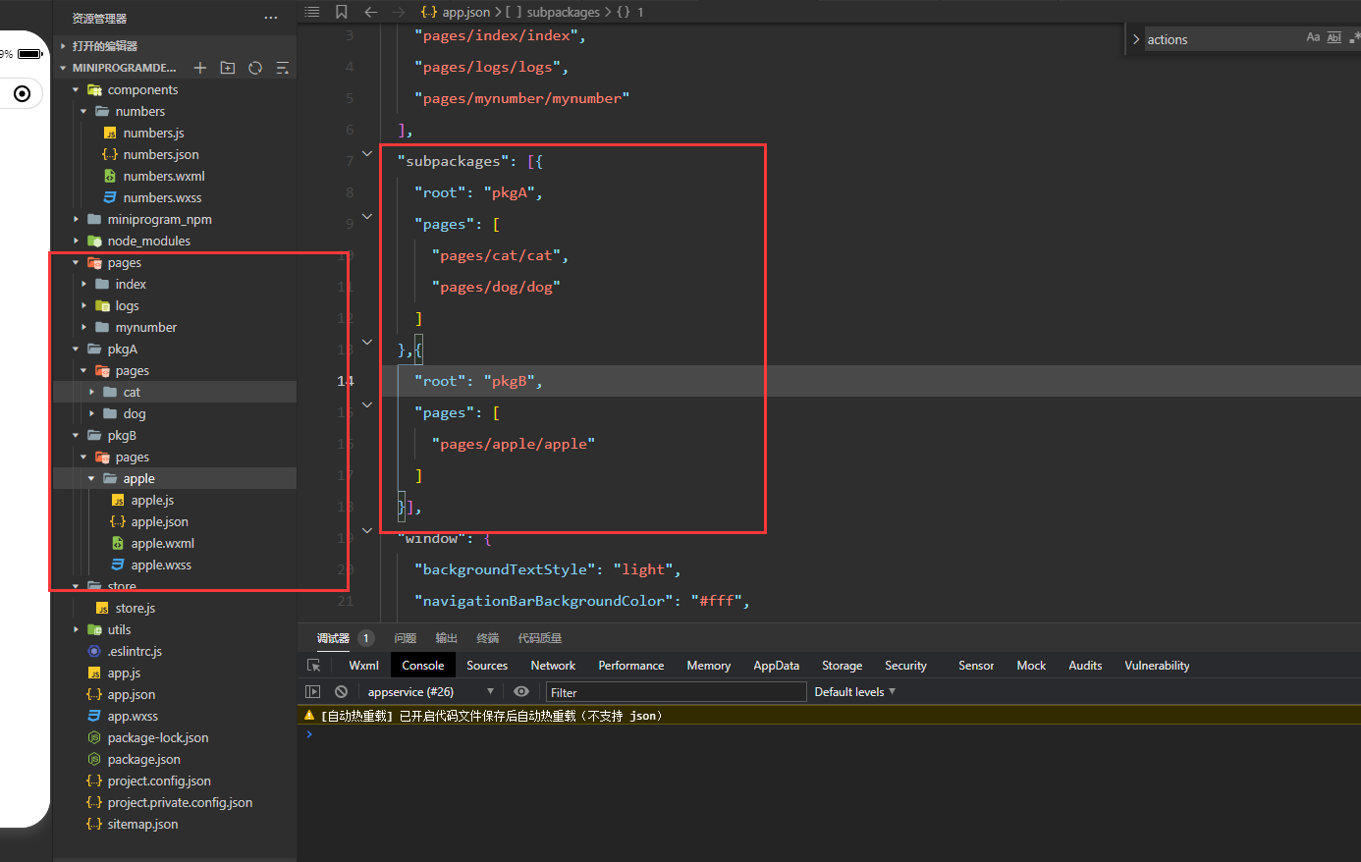Switch to the Performance tab
This screenshot has width=1361, height=862.
[631, 665]
